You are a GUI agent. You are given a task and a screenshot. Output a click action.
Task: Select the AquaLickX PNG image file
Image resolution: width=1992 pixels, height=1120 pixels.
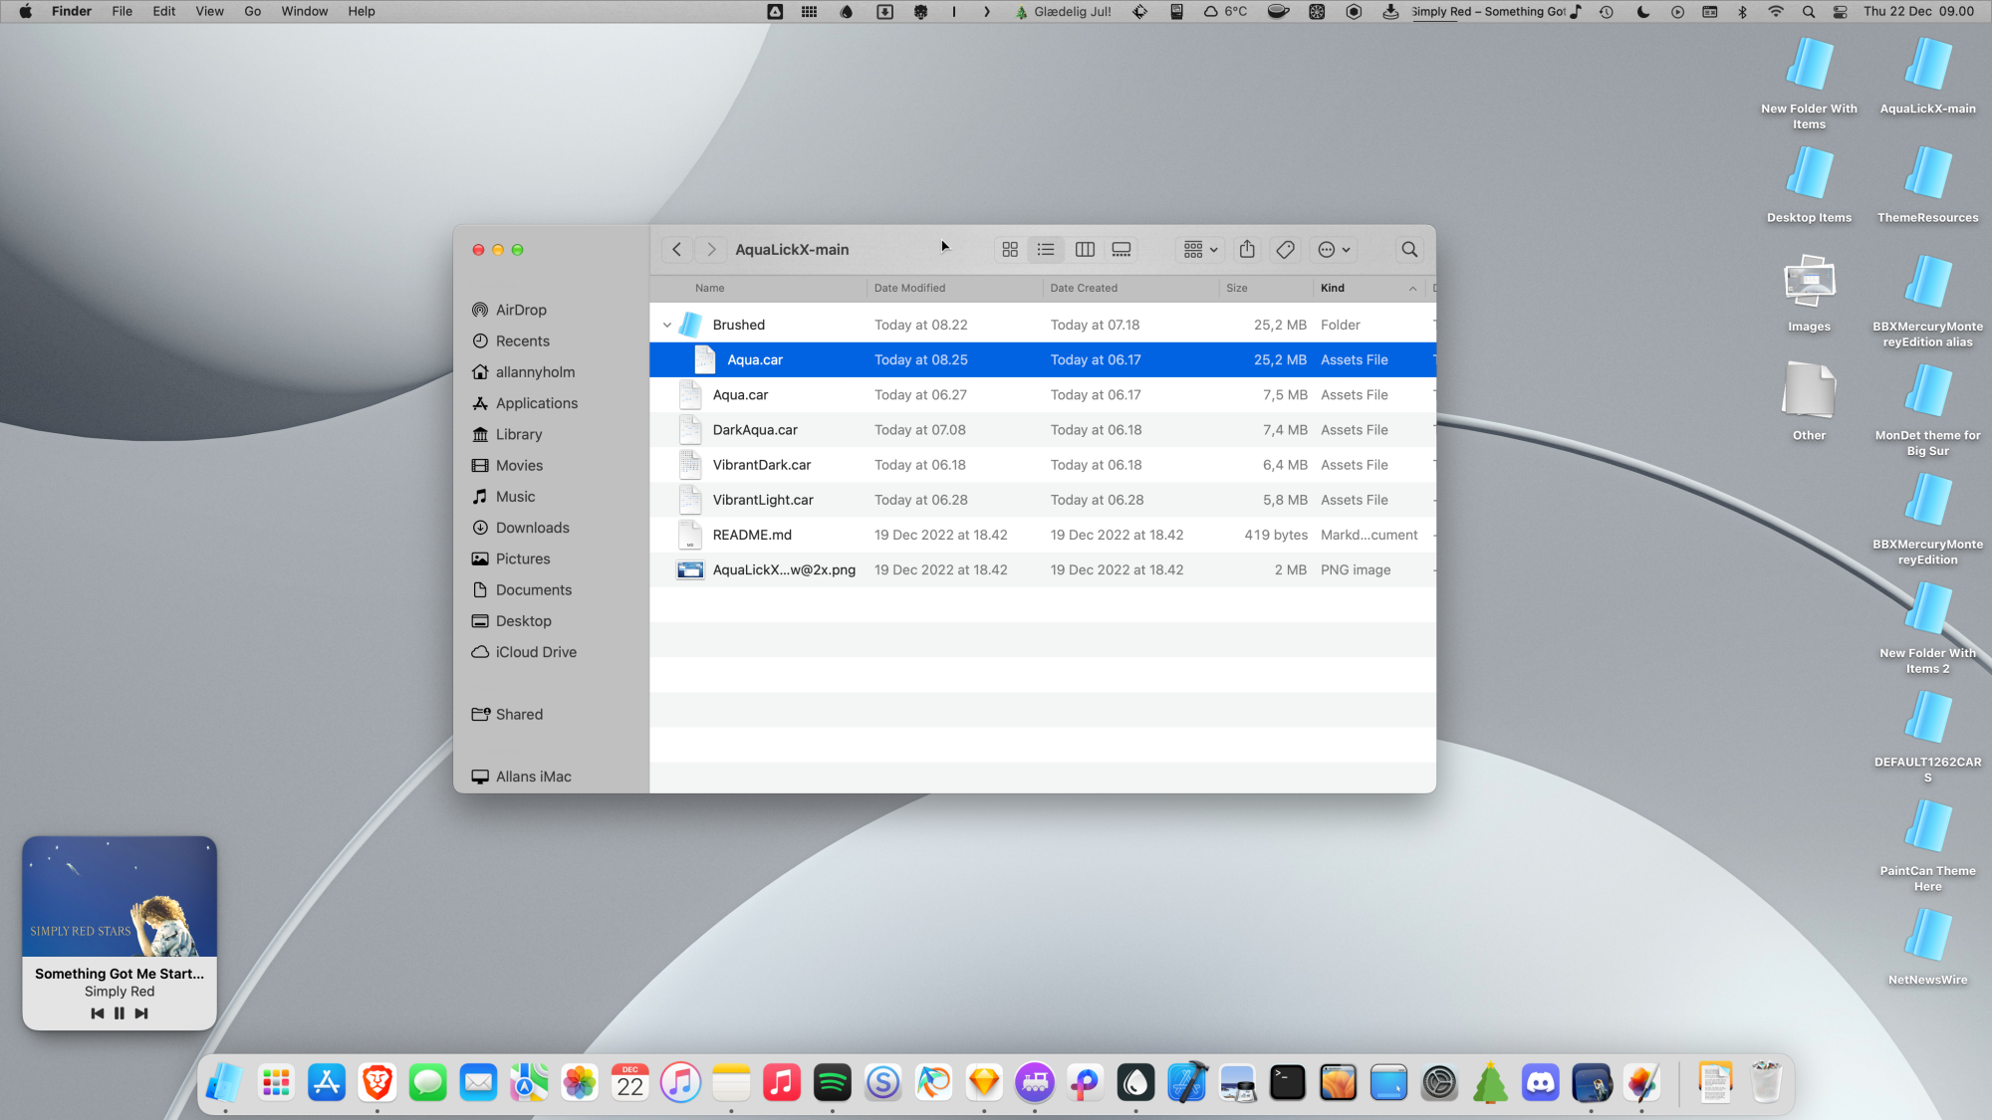tap(1043, 570)
